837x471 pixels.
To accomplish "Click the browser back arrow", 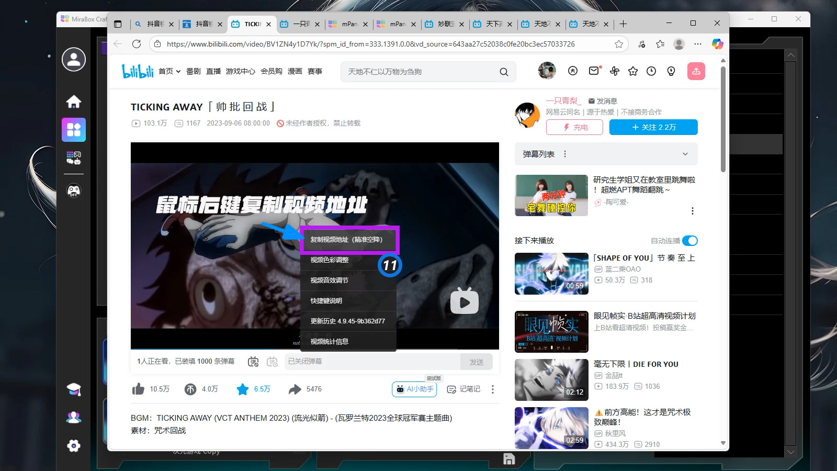I will coord(118,44).
